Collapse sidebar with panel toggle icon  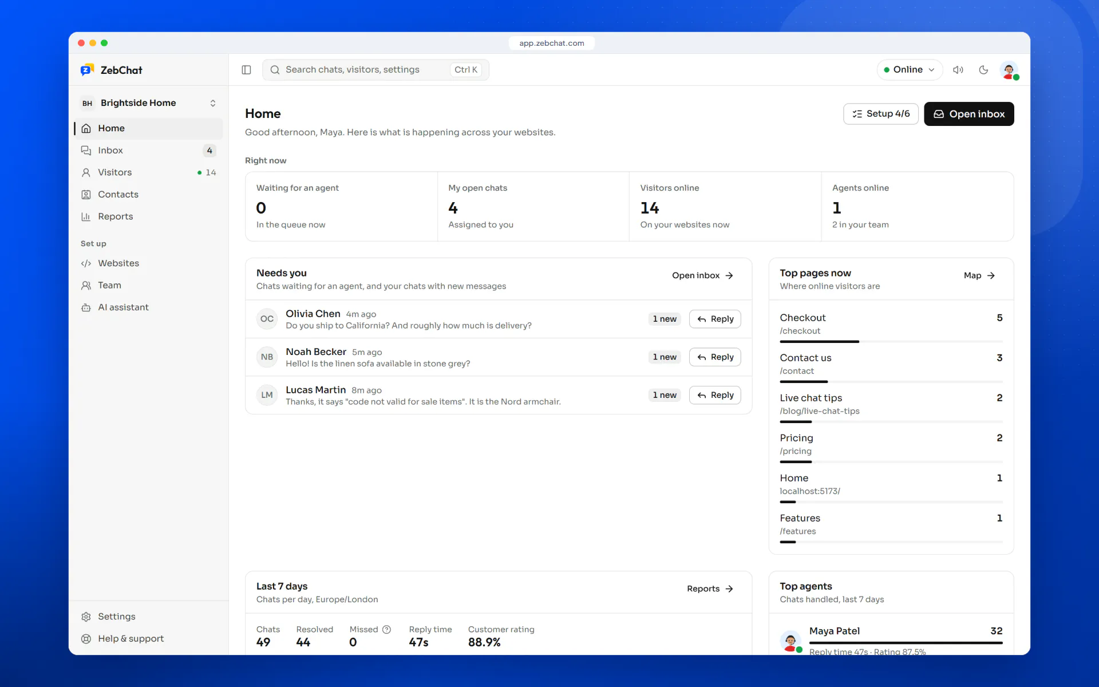(x=246, y=70)
